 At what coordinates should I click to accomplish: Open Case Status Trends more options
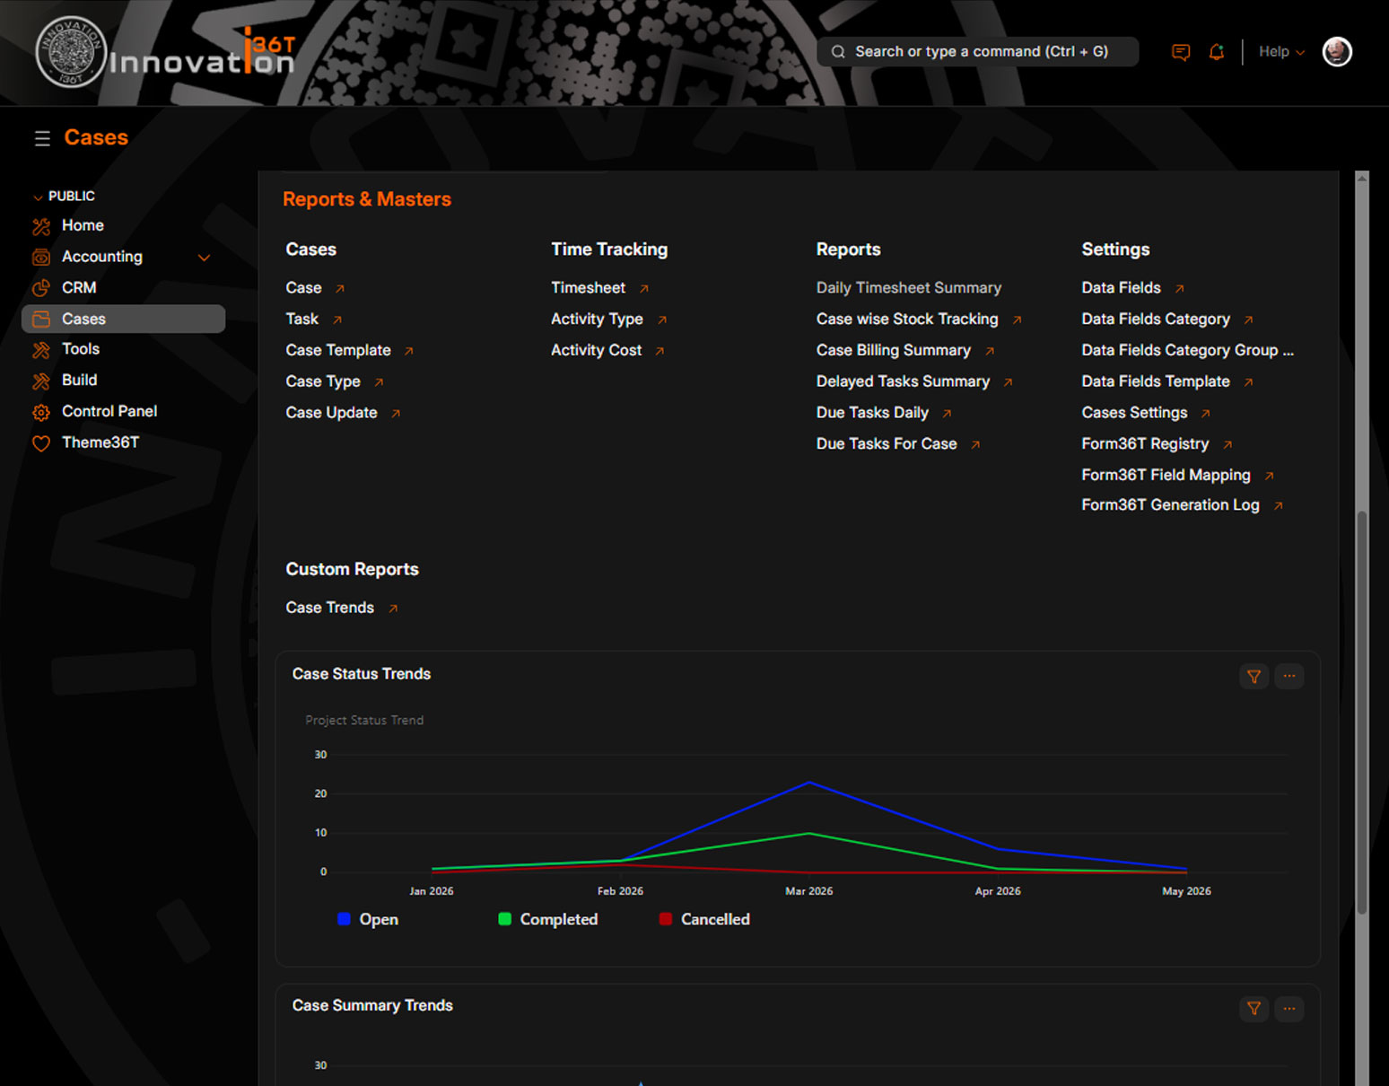[x=1289, y=677]
